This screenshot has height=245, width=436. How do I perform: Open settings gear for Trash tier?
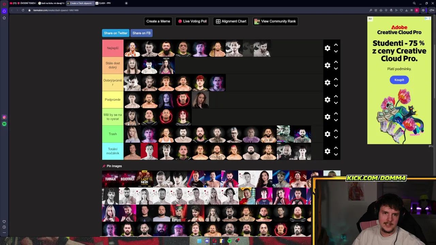[327, 134]
